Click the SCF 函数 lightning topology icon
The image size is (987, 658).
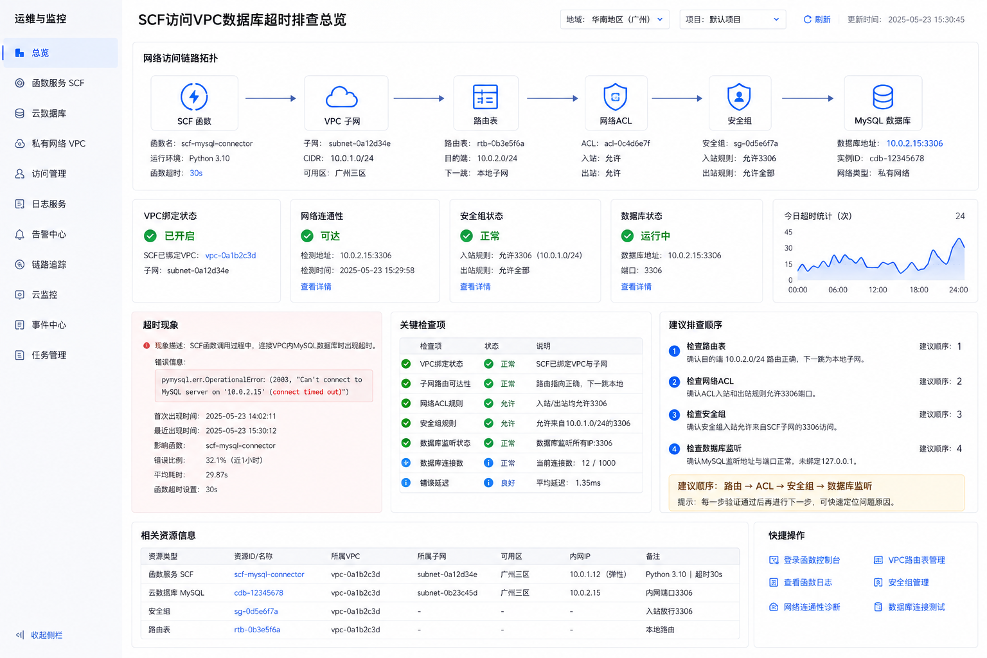pos(194,97)
